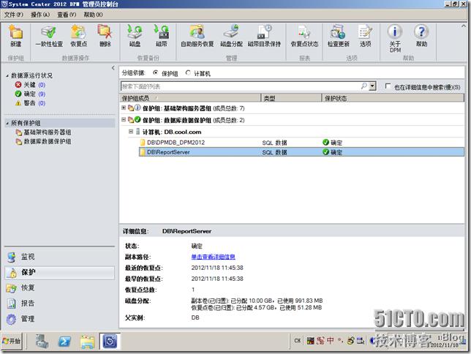This screenshot has width=471, height=354.
Task: Select the 磁带 tape backup icon
Action: 162,36
